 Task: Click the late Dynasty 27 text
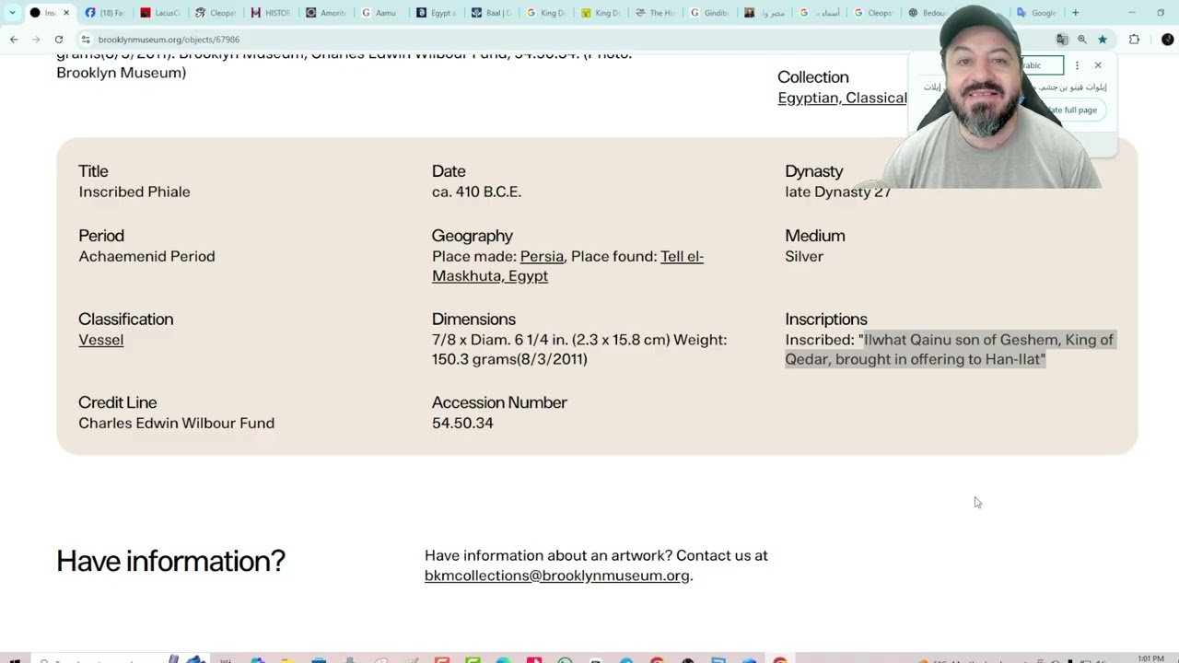838,192
